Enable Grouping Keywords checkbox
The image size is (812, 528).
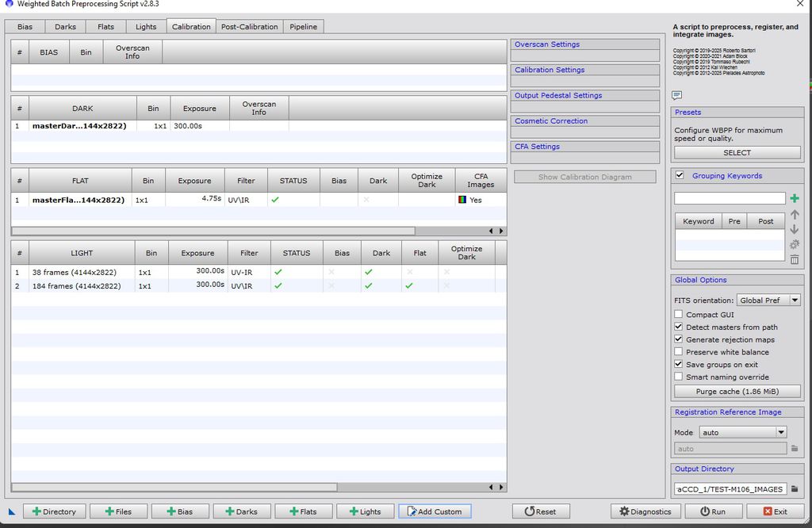point(680,175)
